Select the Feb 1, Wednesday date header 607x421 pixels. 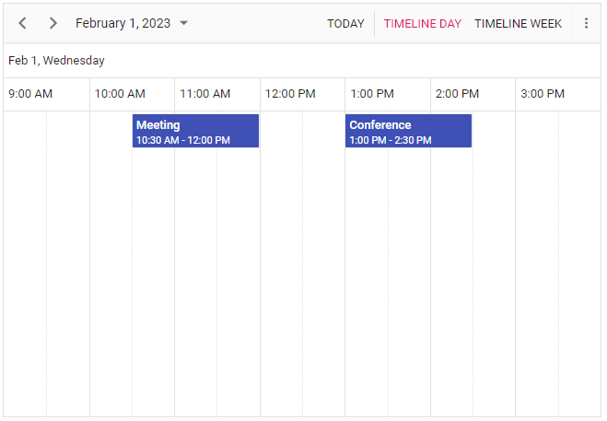[x=56, y=61]
